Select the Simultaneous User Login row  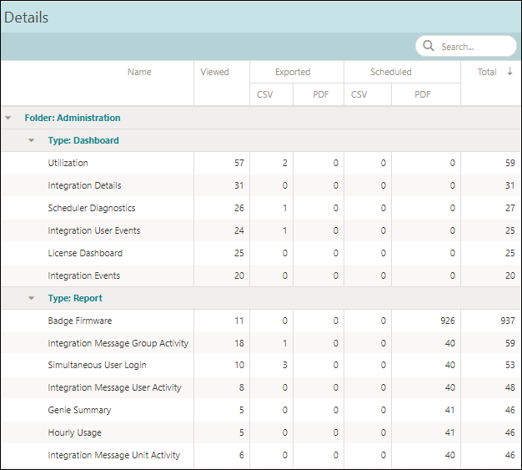coord(261,365)
